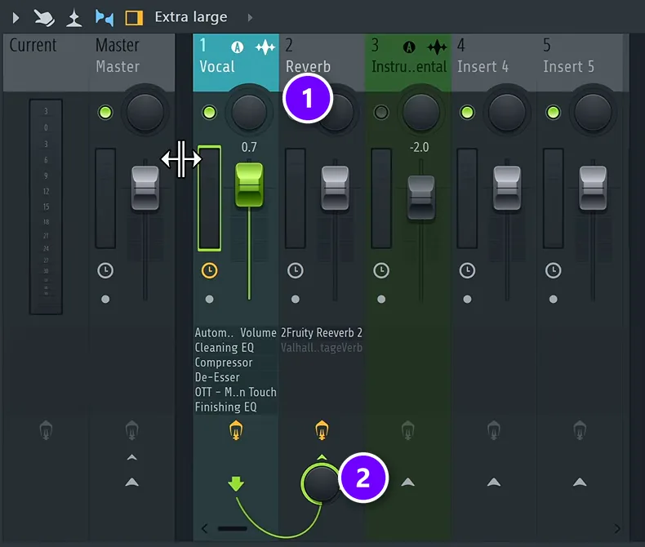
Task: Open the Autom.. Volume effect slot
Action: pos(236,332)
